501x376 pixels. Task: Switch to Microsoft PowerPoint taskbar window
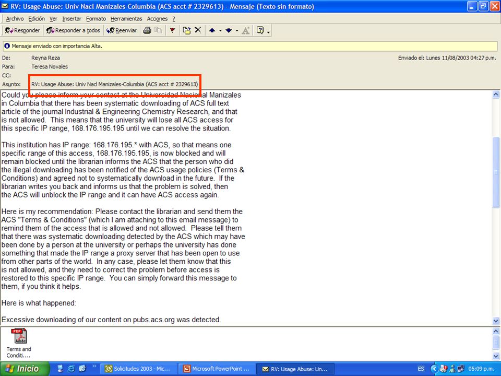pyautogui.click(x=217, y=369)
